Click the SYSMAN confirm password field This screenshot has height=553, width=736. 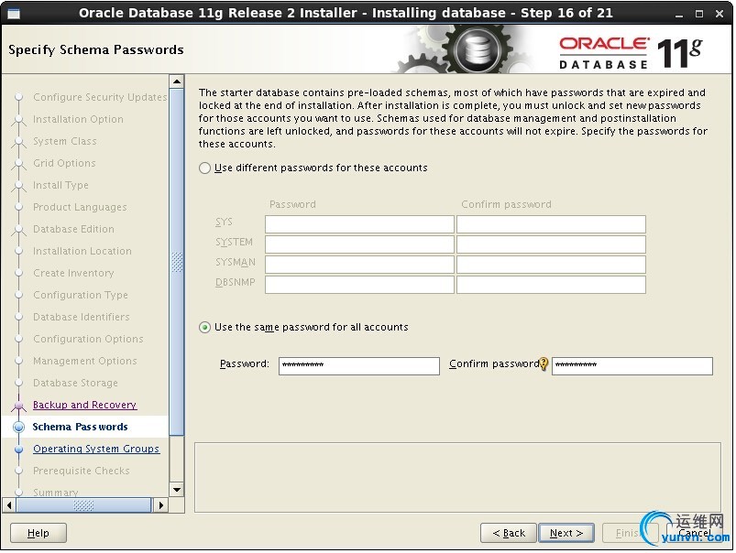(551, 265)
